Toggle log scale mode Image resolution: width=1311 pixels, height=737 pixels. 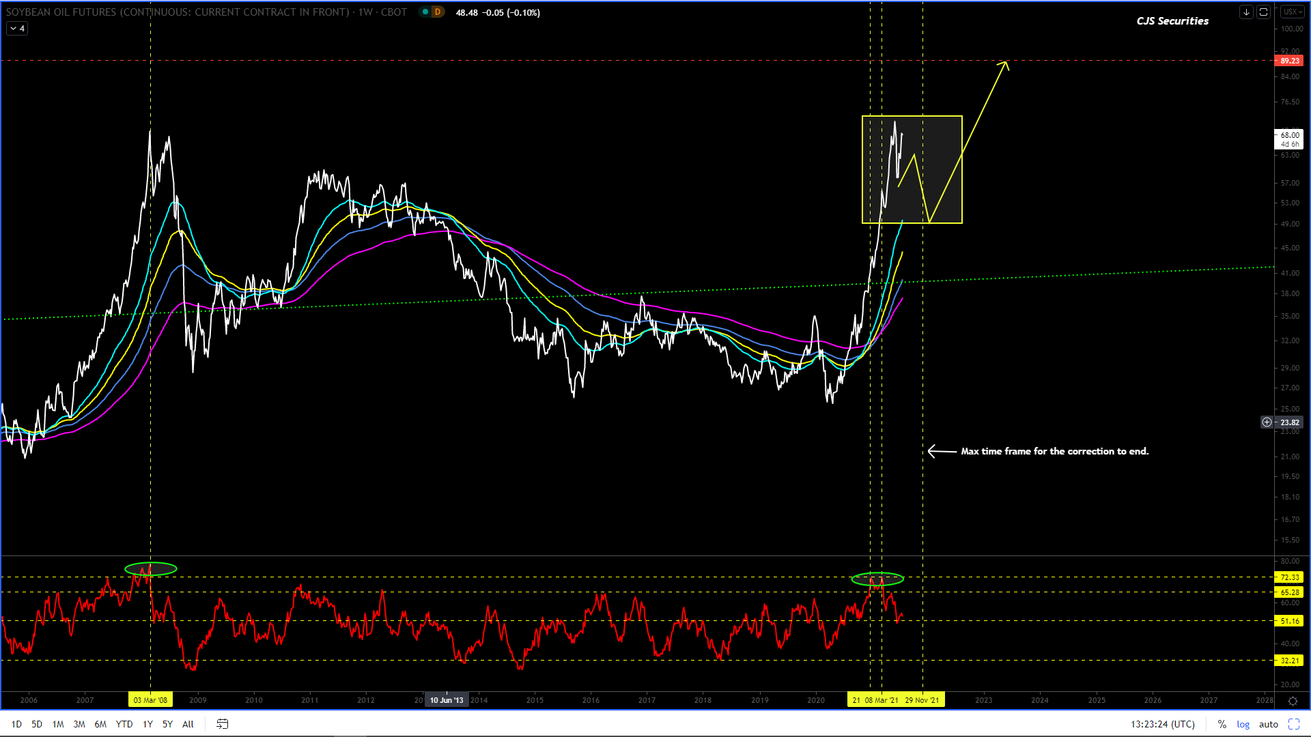[x=1243, y=724]
